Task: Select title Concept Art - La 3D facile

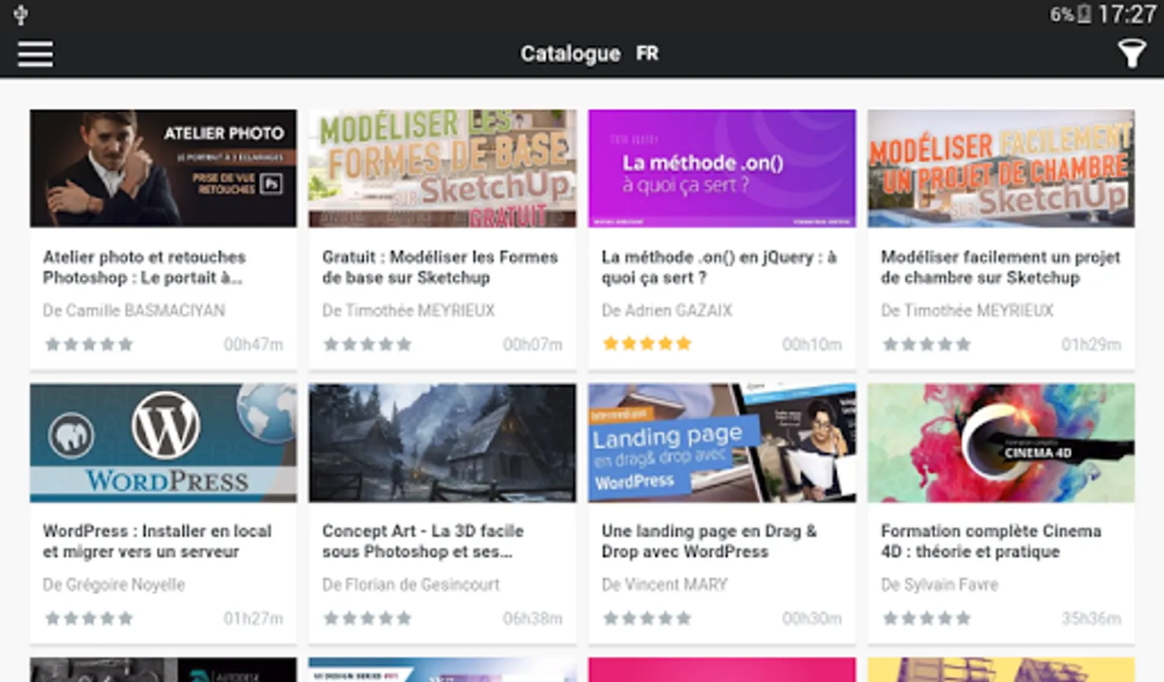Action: (423, 541)
